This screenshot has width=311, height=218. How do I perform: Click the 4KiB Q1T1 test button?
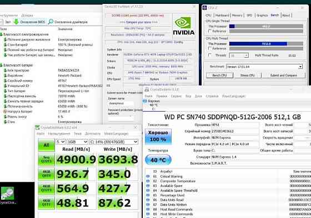coord(46,203)
